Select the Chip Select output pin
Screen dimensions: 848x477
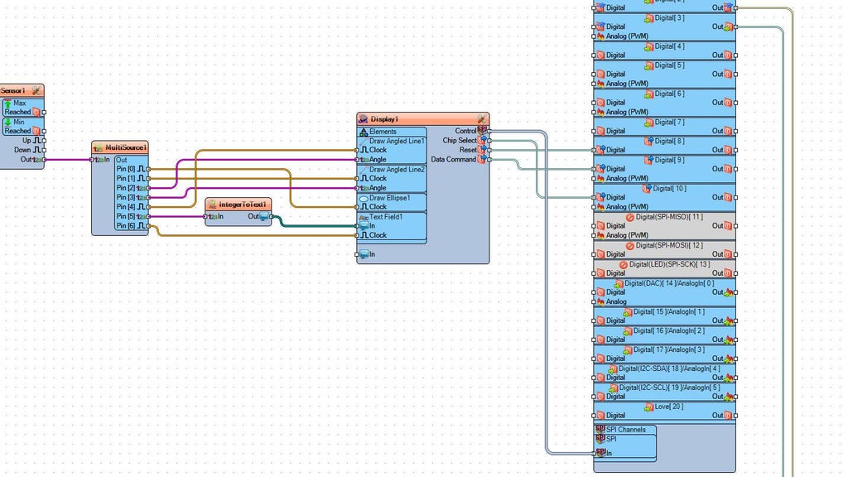[489, 141]
